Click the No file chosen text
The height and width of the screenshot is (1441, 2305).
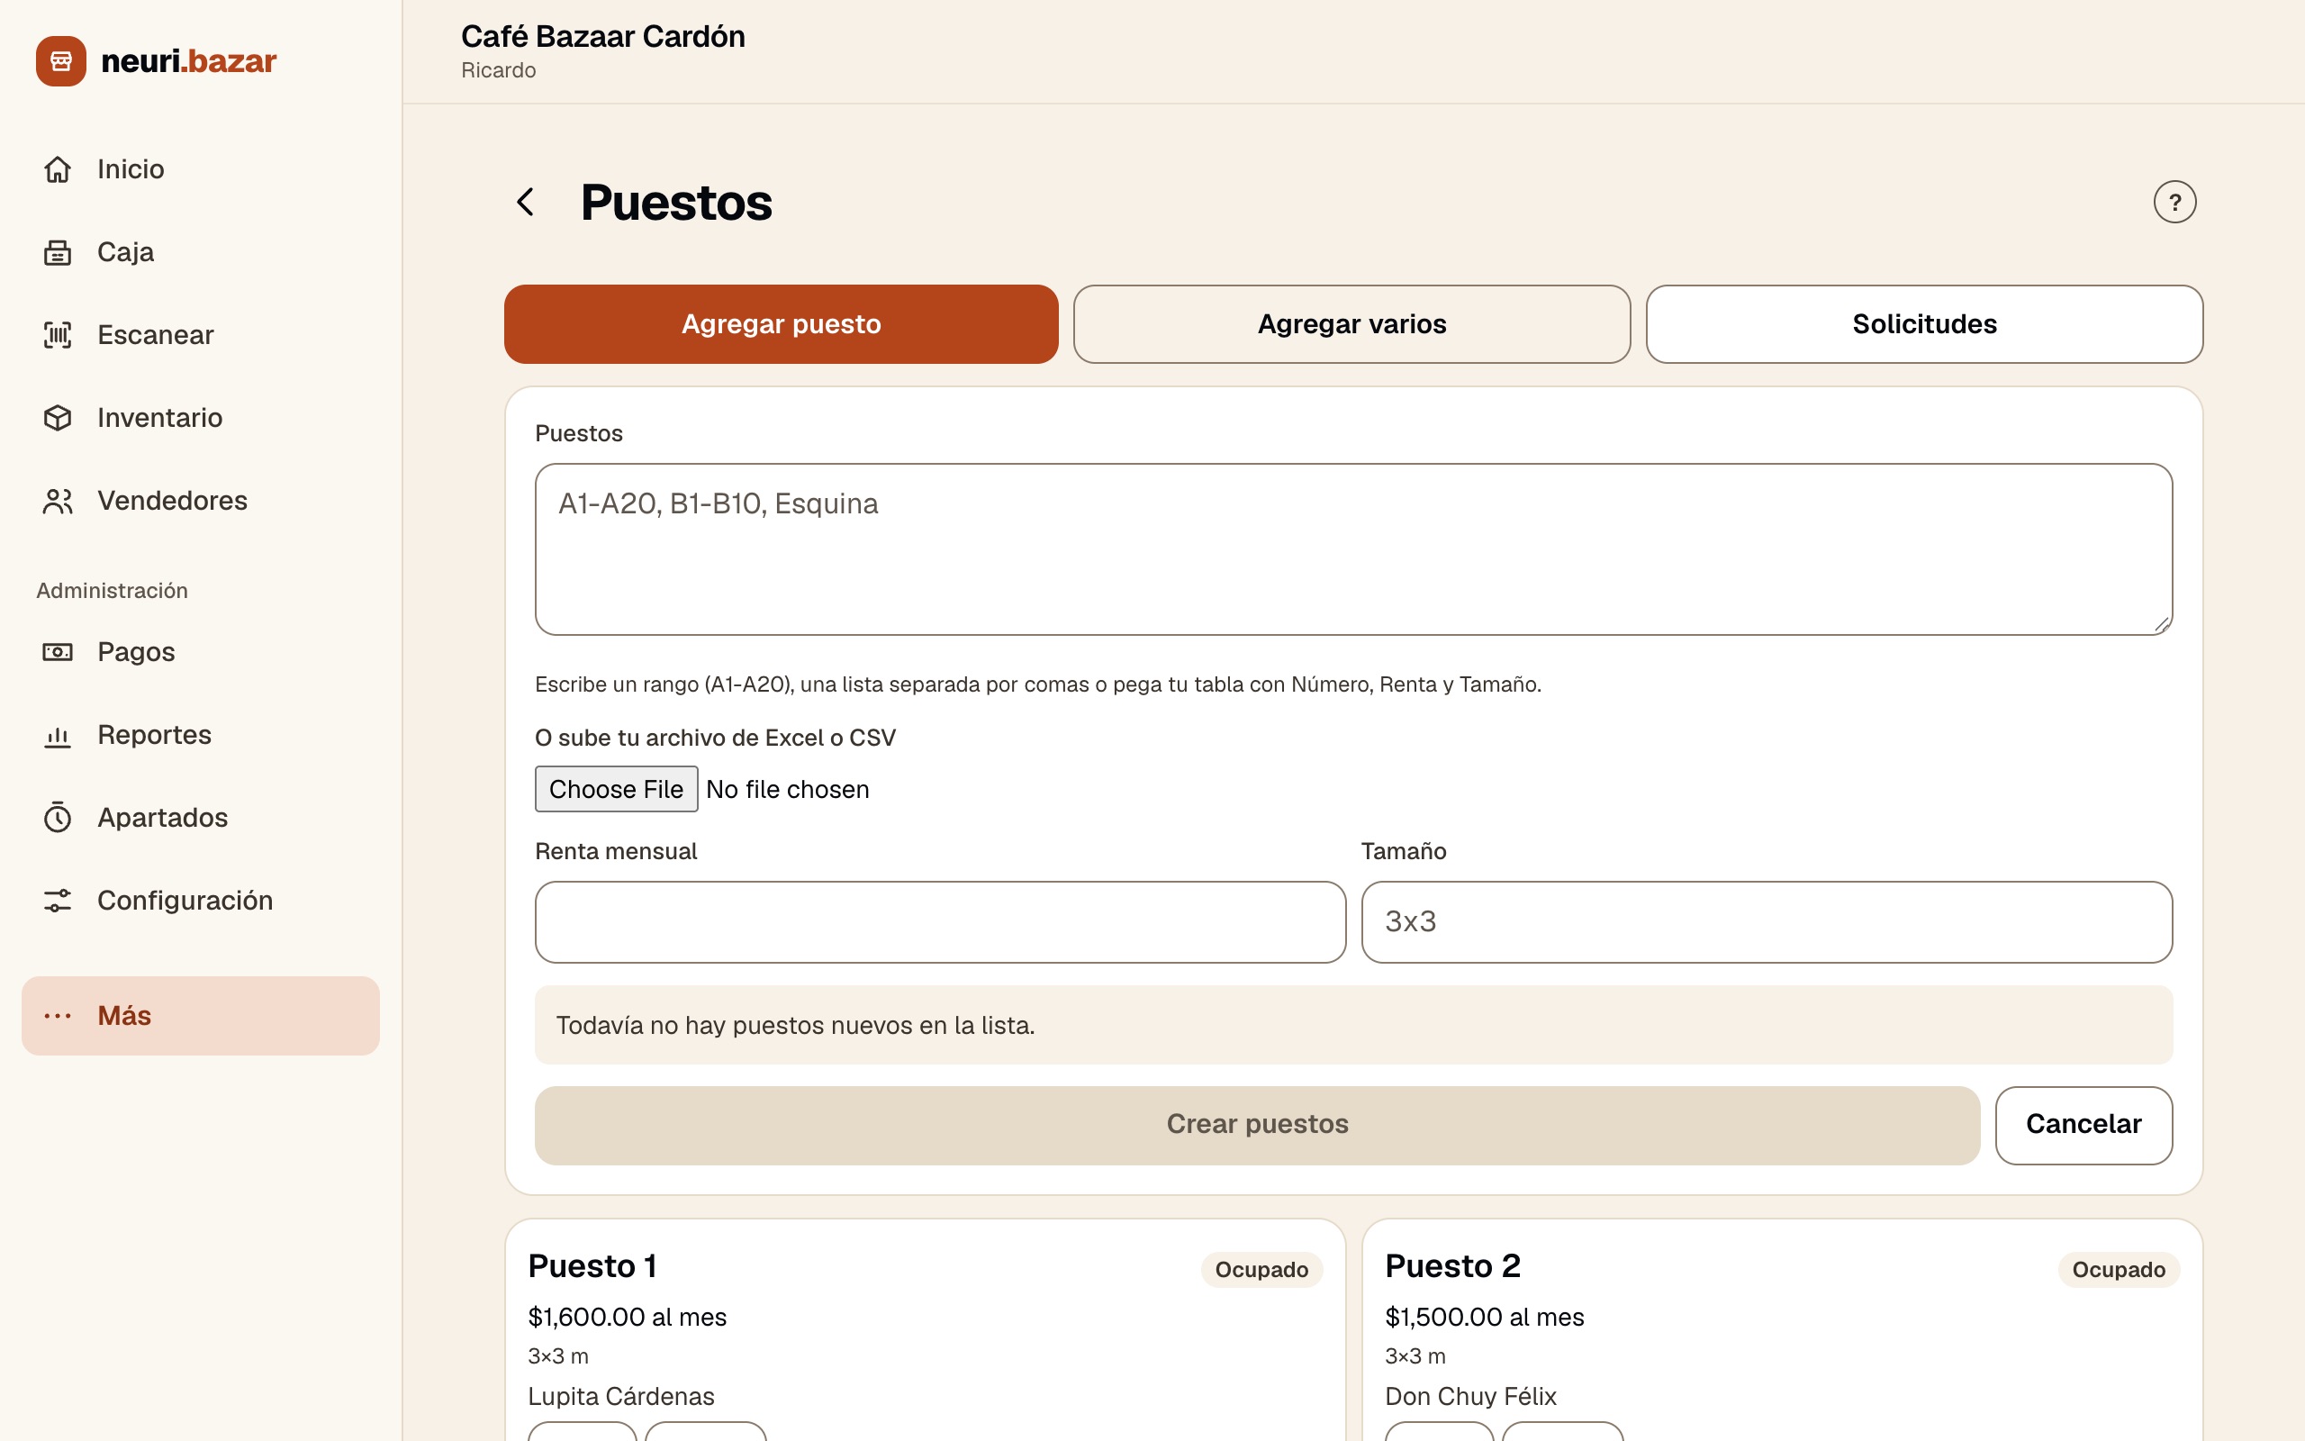pyautogui.click(x=787, y=789)
